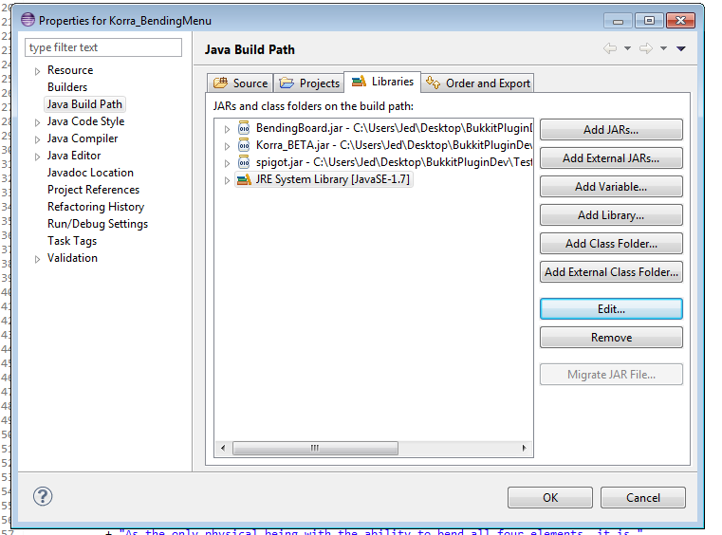The width and height of the screenshot is (722, 535).
Task: Click the Eclipse icon in title bar
Action: [x=28, y=20]
